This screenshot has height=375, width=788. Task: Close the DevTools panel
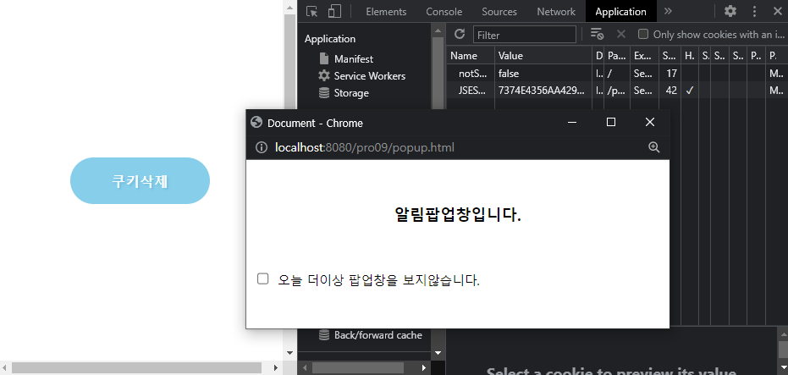click(x=777, y=12)
